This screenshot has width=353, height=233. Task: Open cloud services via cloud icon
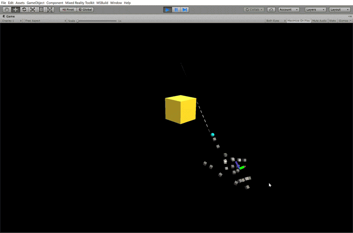271,9
